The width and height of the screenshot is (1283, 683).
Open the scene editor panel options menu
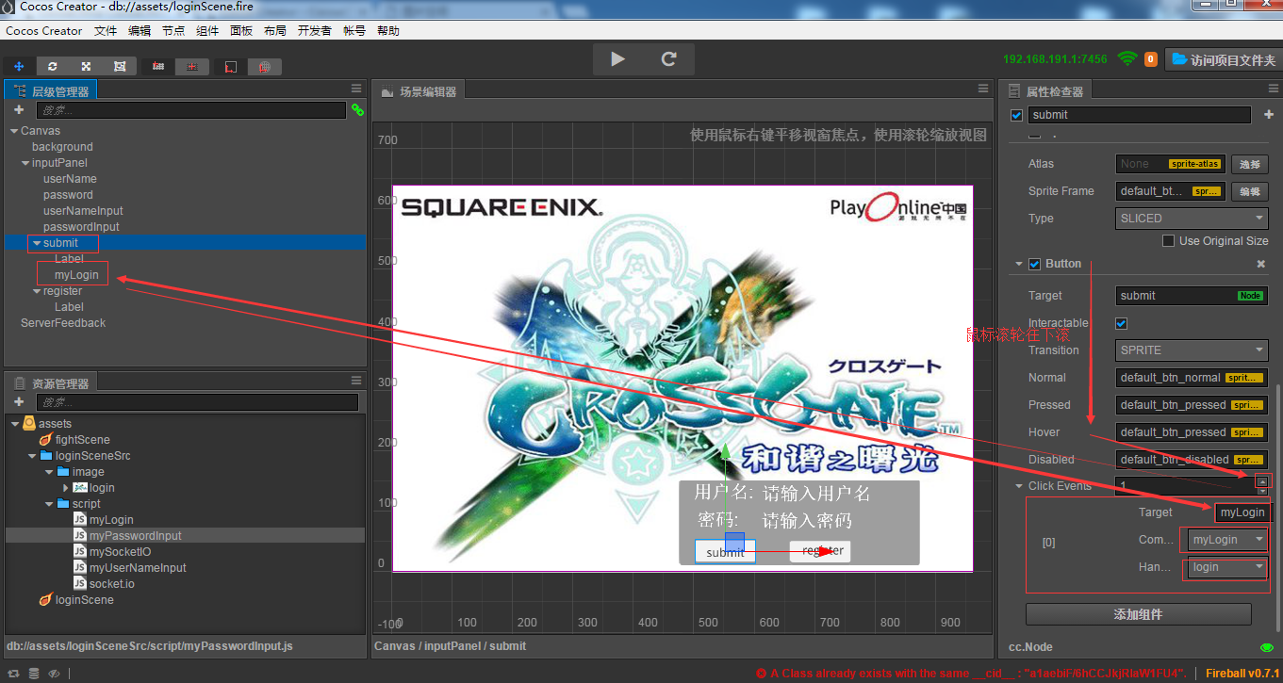click(x=981, y=90)
